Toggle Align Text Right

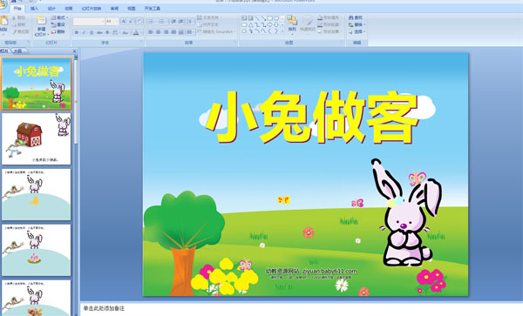pos(166,32)
